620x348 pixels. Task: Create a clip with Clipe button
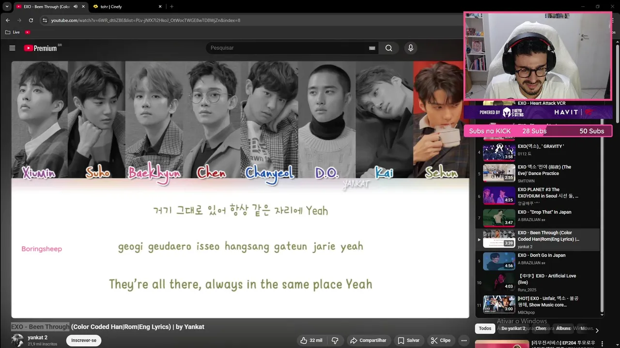(441, 340)
